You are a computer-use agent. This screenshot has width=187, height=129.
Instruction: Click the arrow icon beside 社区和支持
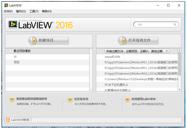(70, 99)
